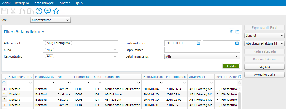Open calendar for Fakturadatum start date
This screenshot has height=109, width=286.
(x=198, y=43)
